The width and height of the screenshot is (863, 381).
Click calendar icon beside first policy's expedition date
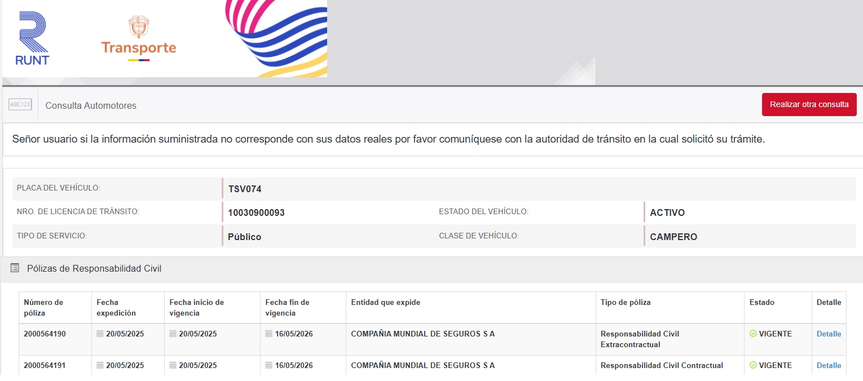pyautogui.click(x=100, y=334)
